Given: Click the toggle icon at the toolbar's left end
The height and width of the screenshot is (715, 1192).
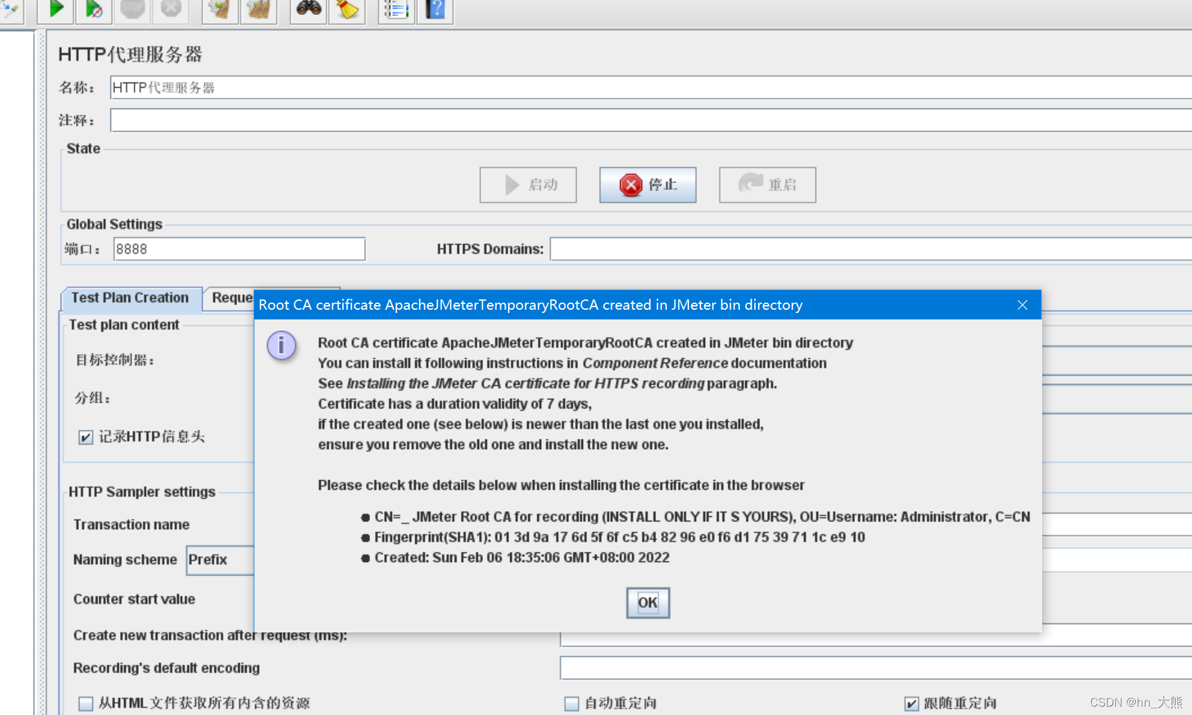Looking at the screenshot, I should click(x=10, y=9).
